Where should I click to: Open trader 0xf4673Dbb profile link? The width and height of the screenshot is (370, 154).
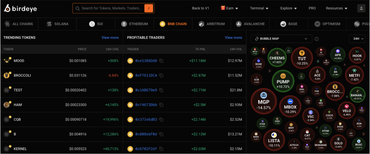click(146, 105)
